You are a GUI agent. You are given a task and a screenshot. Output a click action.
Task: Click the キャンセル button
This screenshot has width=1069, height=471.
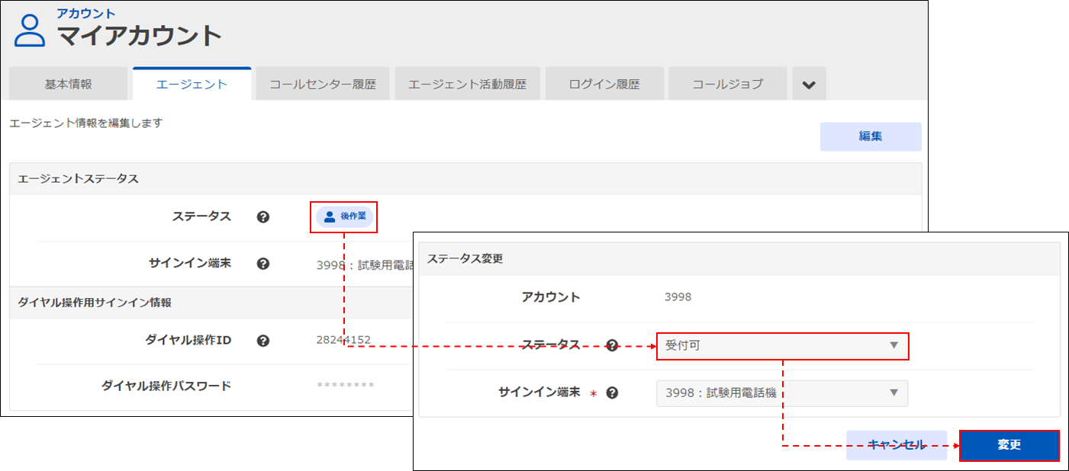(x=897, y=445)
